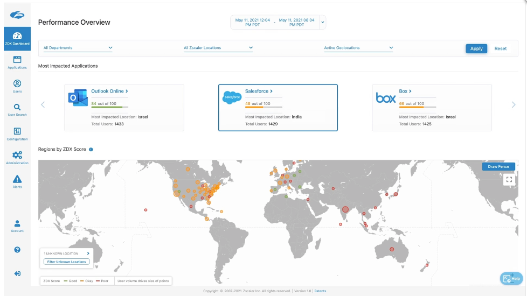Open the Outlook Online link
This screenshot has width=527, height=296.
click(109, 91)
